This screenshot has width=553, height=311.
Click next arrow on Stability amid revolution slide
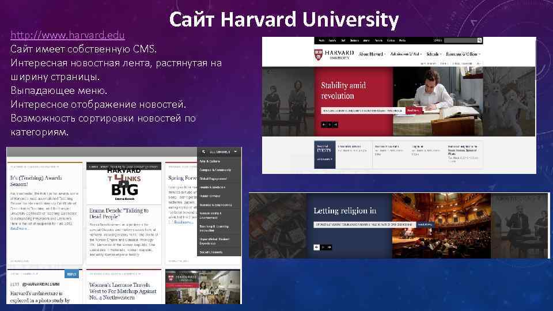336,124
